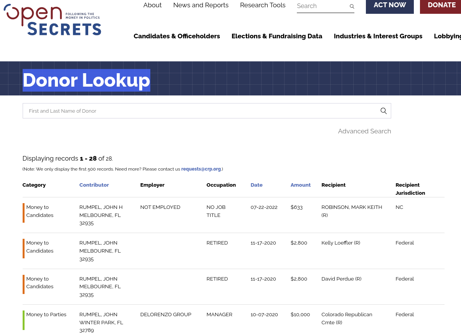Open News and Reports menu

pos(201,5)
